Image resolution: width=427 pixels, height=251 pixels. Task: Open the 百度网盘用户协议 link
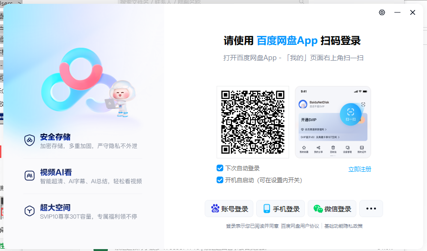coord(300,226)
